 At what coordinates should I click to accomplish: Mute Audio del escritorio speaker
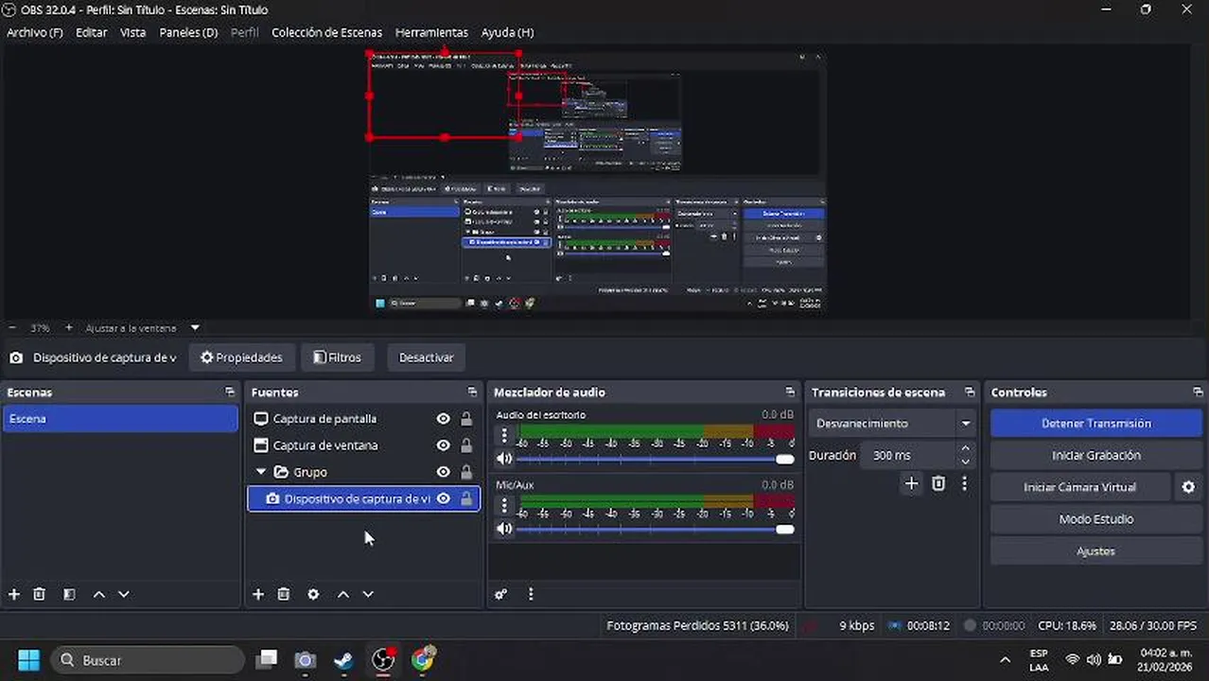coord(504,459)
